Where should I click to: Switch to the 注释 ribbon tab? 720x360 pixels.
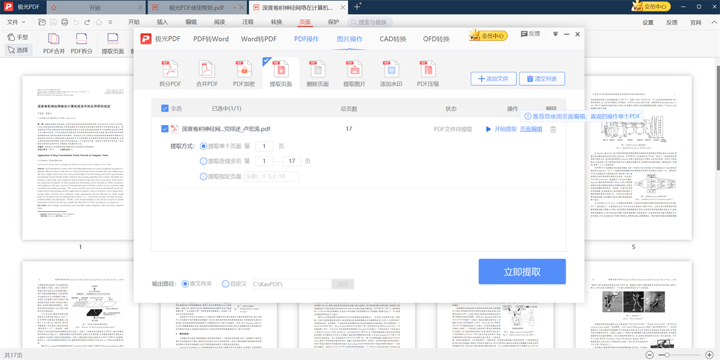point(247,22)
